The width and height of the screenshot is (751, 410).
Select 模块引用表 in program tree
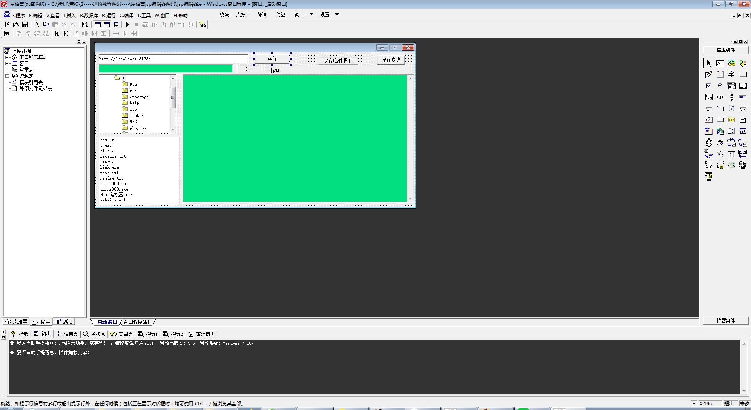point(31,82)
